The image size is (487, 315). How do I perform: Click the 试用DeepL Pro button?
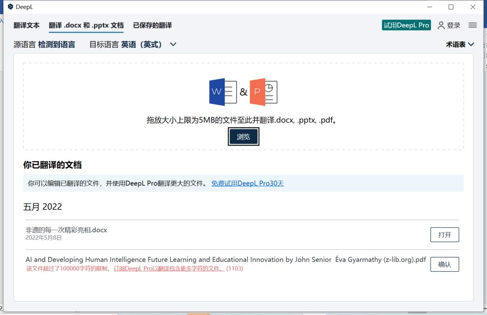pos(406,25)
